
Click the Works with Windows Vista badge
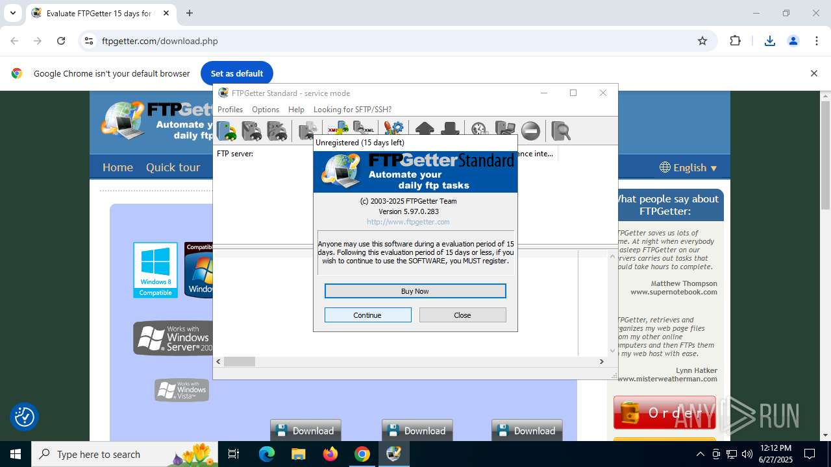tap(182, 390)
